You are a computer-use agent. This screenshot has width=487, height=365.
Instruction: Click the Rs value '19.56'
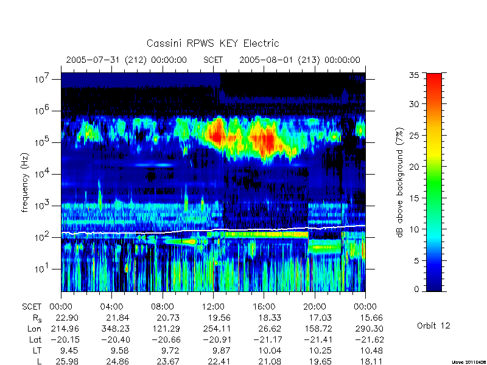pos(219,318)
